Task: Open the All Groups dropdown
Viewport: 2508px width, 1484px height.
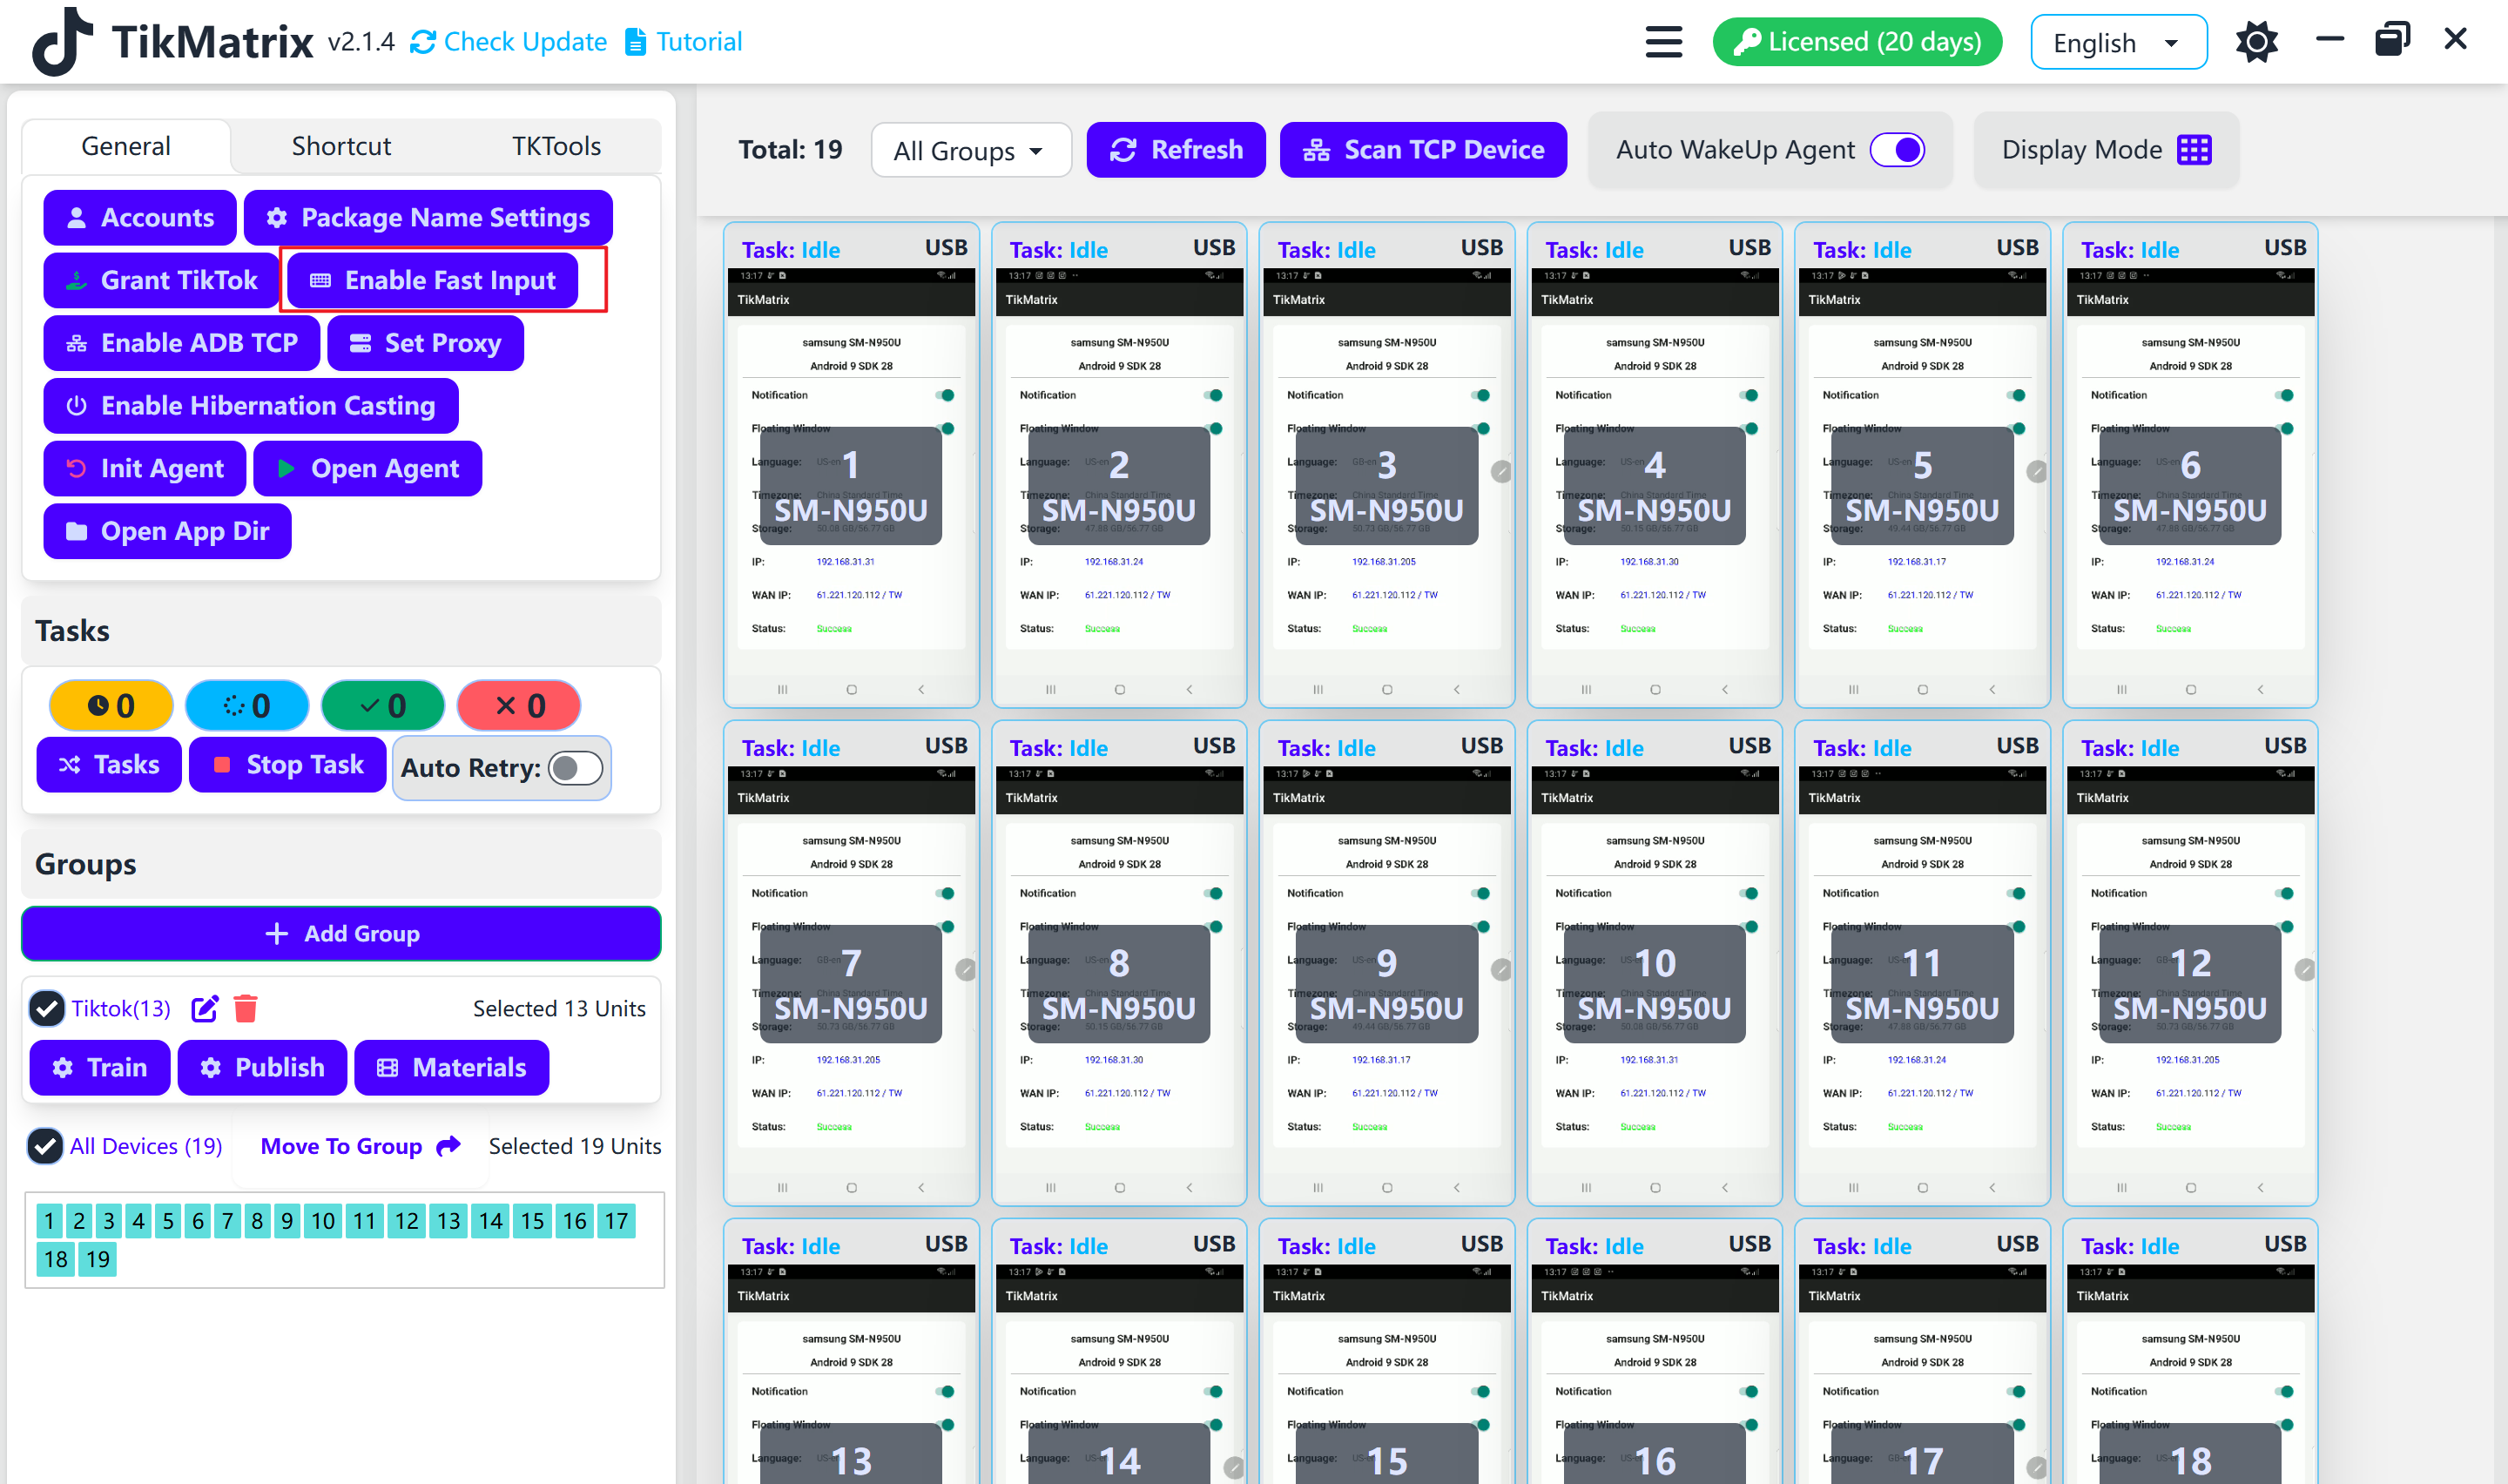Action: coord(971,150)
